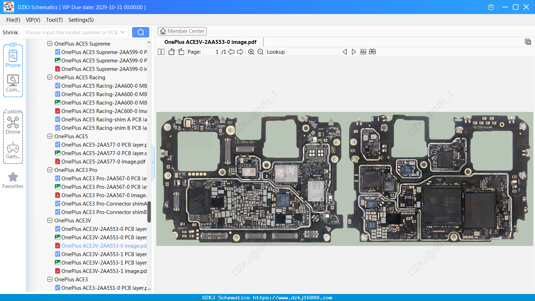The image size is (535, 301).
Task: Open the Settings(S) menu
Action: [x=81, y=20]
